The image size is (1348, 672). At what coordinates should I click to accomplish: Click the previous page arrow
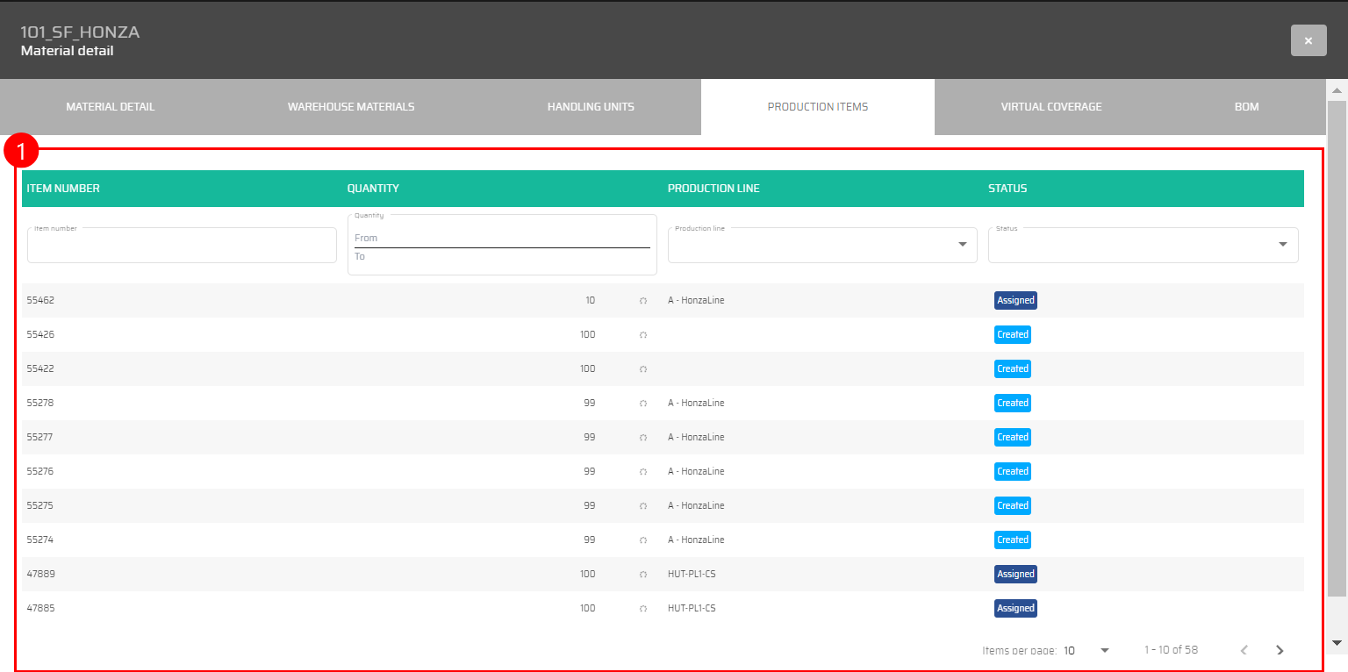pyautogui.click(x=1244, y=650)
